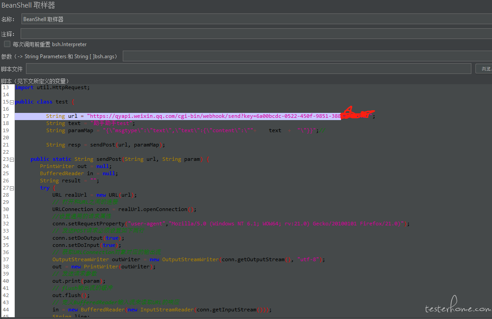This screenshot has height=319, width=492.
Task: Click 'public class test' on line 15
Action: [x=41, y=102]
